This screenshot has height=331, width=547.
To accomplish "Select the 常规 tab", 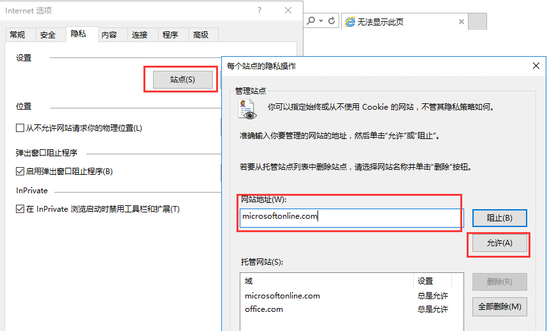I will 17,35.
